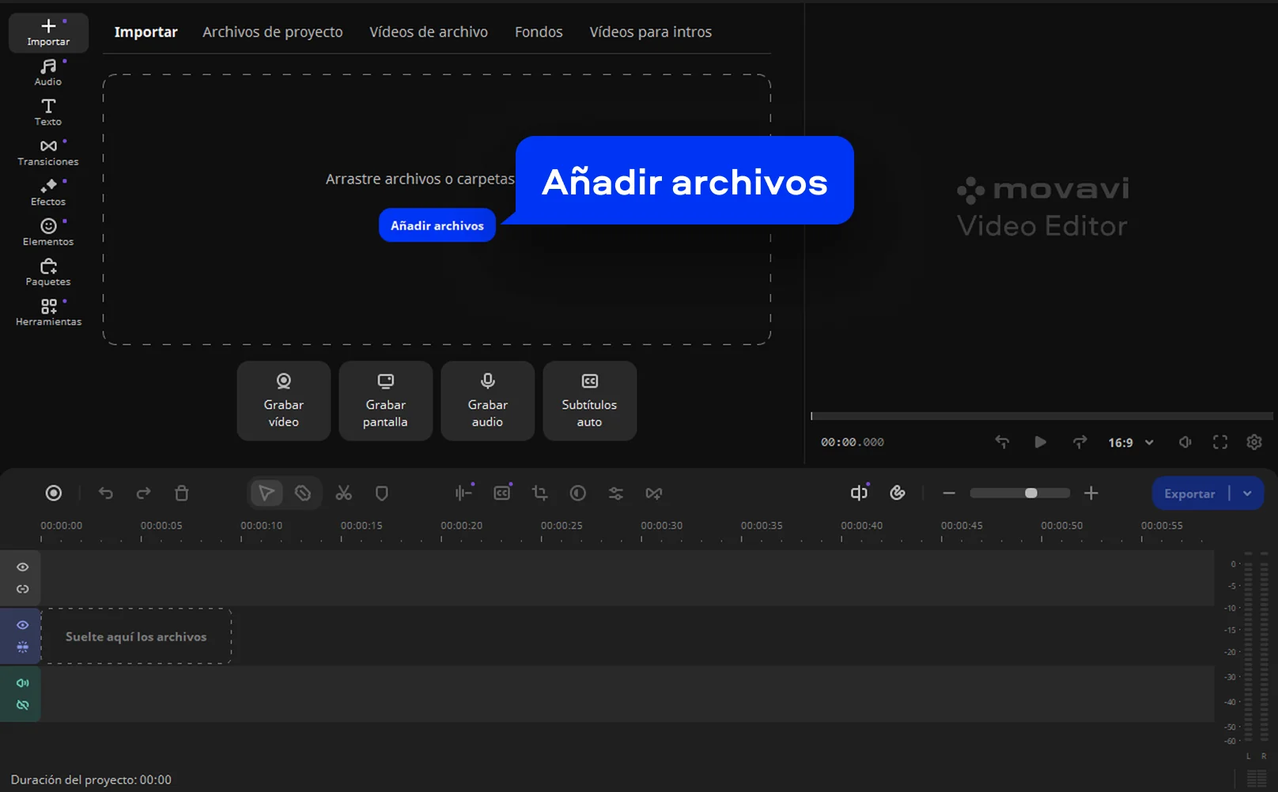This screenshot has height=792, width=1278.
Task: Open the Herramientas sidebar panel
Action: pyautogui.click(x=47, y=311)
